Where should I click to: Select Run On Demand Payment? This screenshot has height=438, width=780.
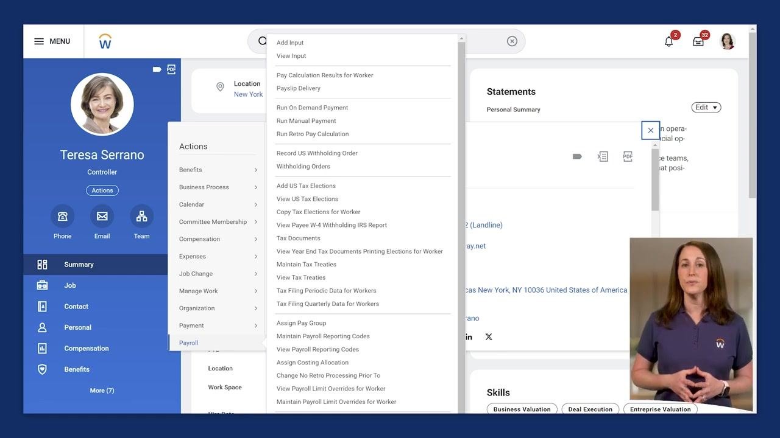pyautogui.click(x=312, y=108)
